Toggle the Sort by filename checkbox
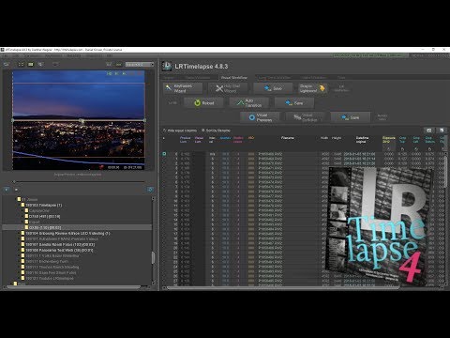The height and width of the screenshot is (338, 450). pyautogui.click(x=202, y=131)
